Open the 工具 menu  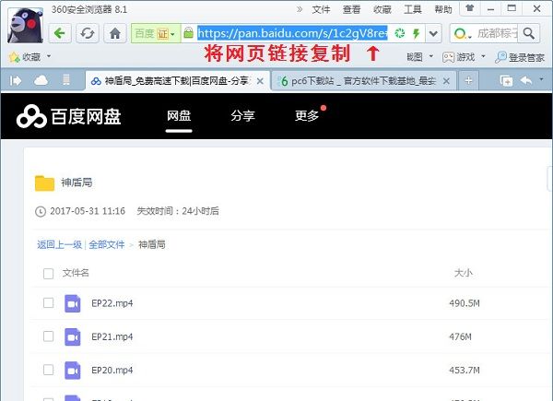click(x=413, y=9)
